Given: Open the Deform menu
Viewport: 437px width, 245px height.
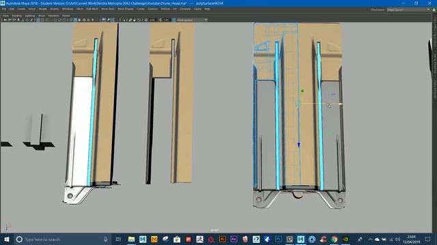Looking at the screenshot, I should 165,9.
